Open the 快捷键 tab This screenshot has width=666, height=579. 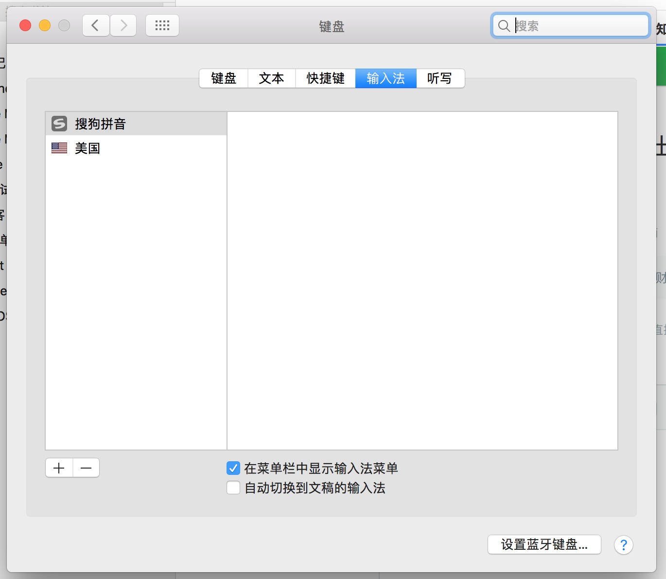(326, 78)
